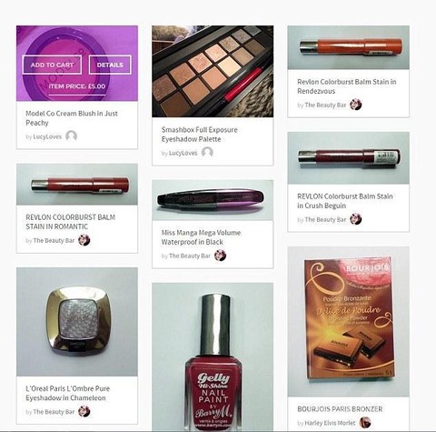The image size is (436, 432).
Task: Select the Gelly Hi-Shine nail paint photo
Action: [x=213, y=357]
